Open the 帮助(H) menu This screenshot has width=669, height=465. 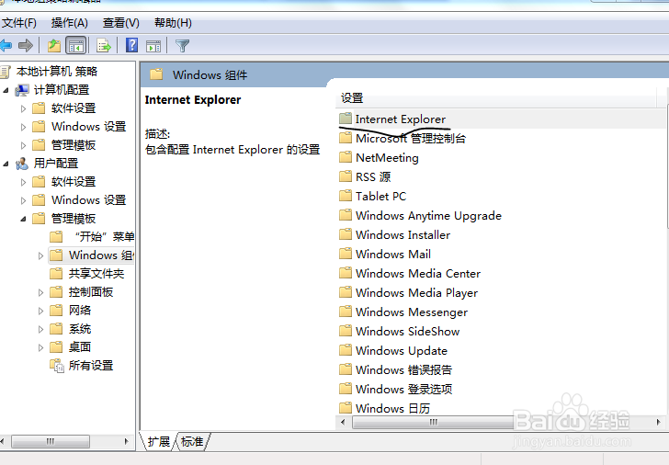click(173, 23)
